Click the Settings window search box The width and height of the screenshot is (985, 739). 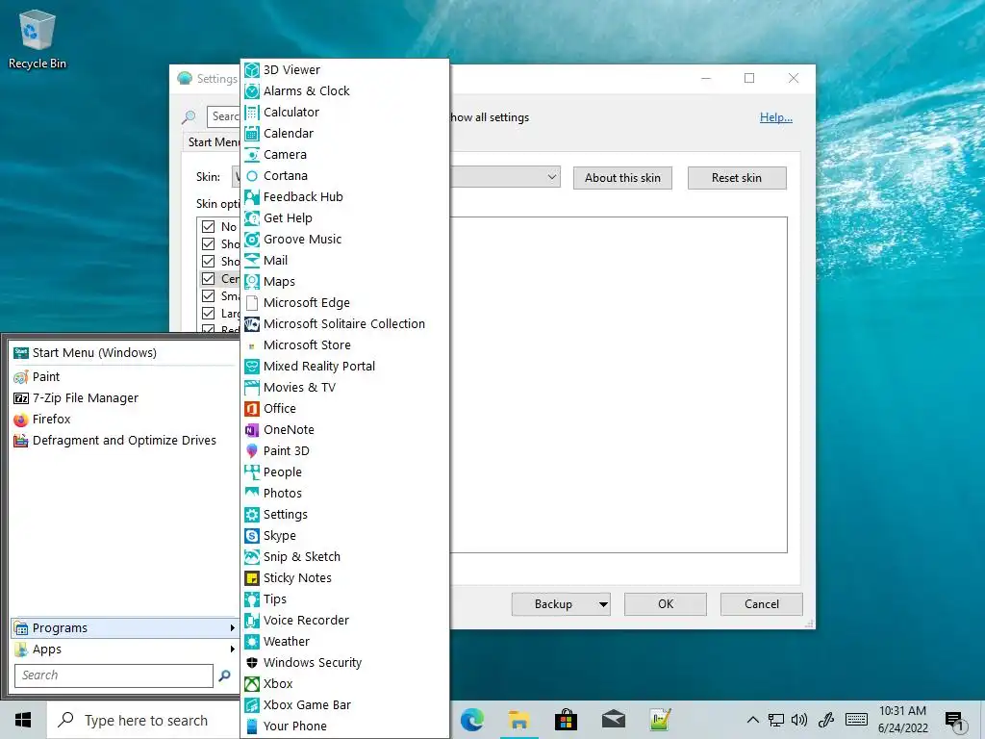click(223, 116)
